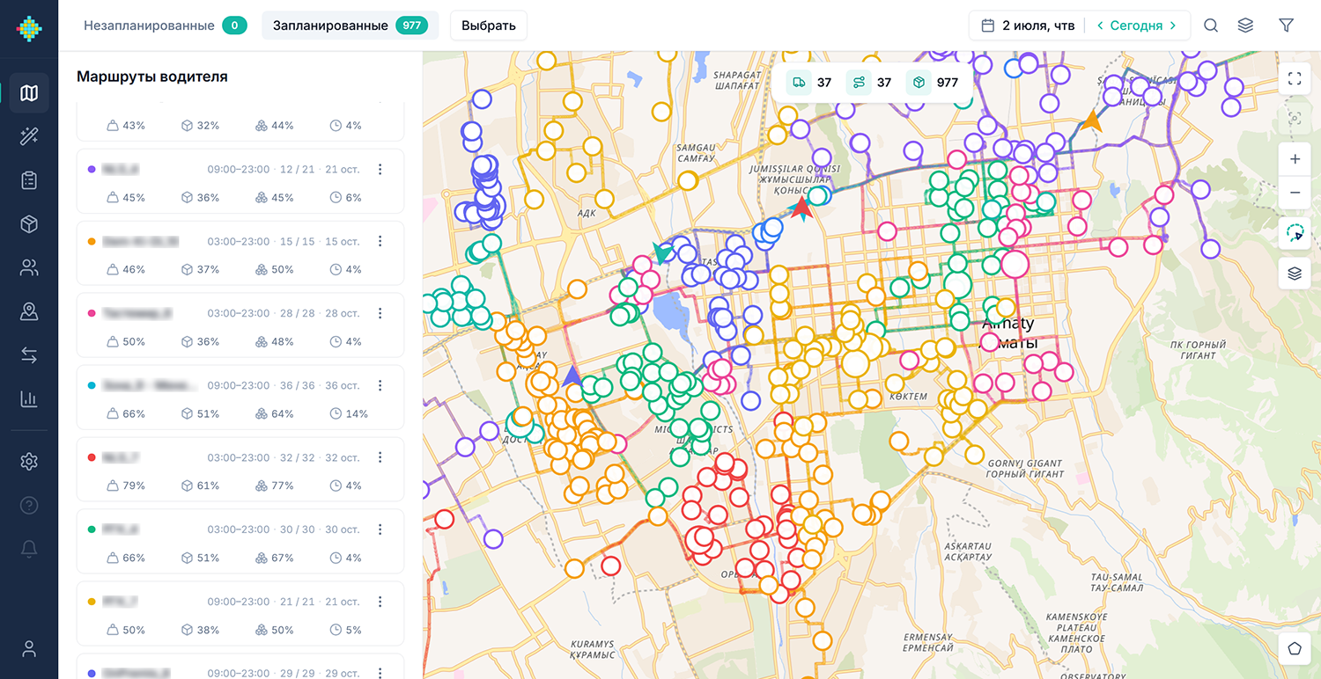
Task: Click the "77%" value in the route list
Action: coord(283,486)
